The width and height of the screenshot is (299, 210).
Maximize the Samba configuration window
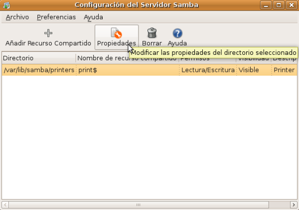click(x=279, y=5)
